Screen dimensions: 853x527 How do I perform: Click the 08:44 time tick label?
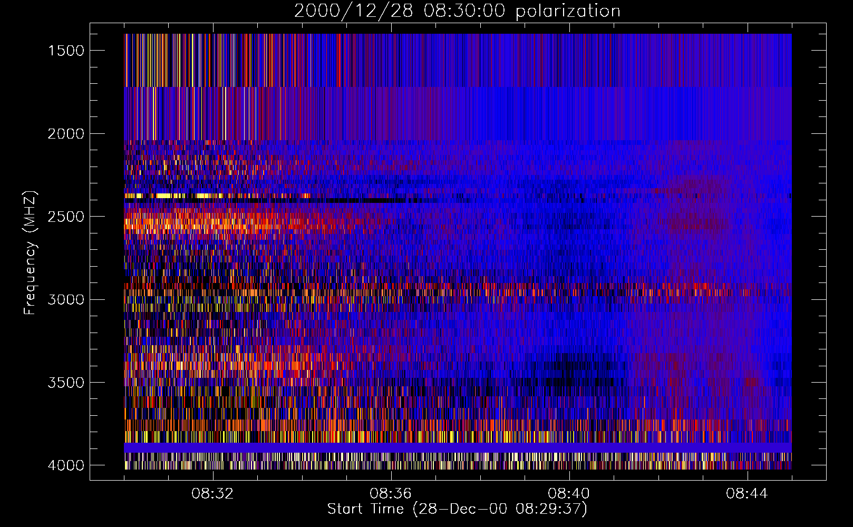tap(747, 494)
